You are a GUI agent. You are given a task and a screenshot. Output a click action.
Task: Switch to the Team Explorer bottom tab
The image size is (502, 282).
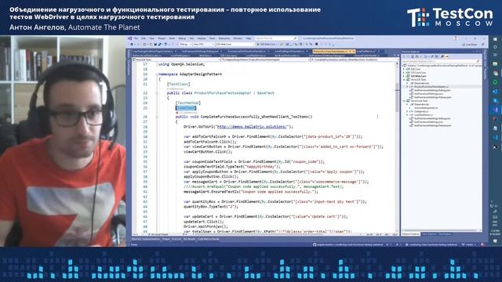click(429, 234)
